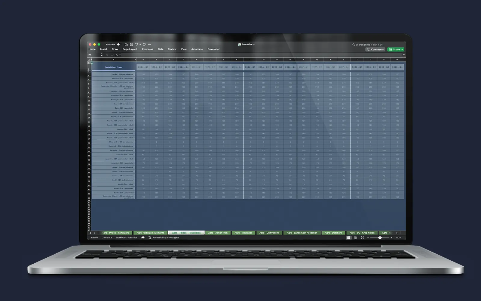This screenshot has width=481, height=301.
Task: Click the Comments button
Action: click(x=375, y=49)
